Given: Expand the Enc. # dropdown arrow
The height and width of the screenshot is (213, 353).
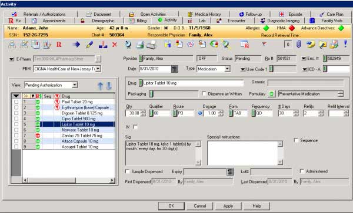Looking at the screenshot, I should pyautogui.click(x=304, y=59).
